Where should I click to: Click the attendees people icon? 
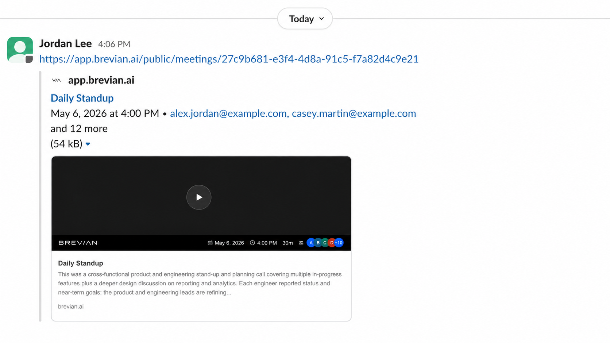301,243
